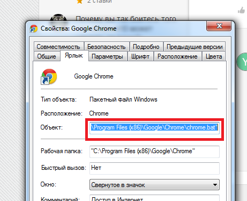Click the Рабочая папка input field
Screen dimensions: 247x201
click(x=154, y=152)
